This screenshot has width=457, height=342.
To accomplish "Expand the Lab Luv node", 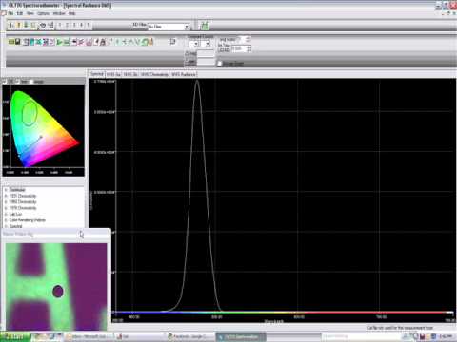I will pos(6,214).
